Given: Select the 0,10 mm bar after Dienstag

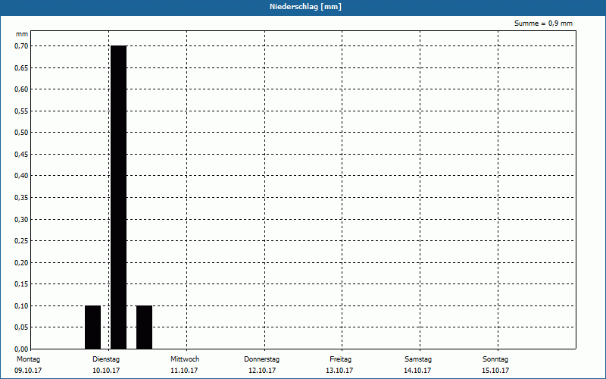Looking at the screenshot, I should pyautogui.click(x=144, y=327).
